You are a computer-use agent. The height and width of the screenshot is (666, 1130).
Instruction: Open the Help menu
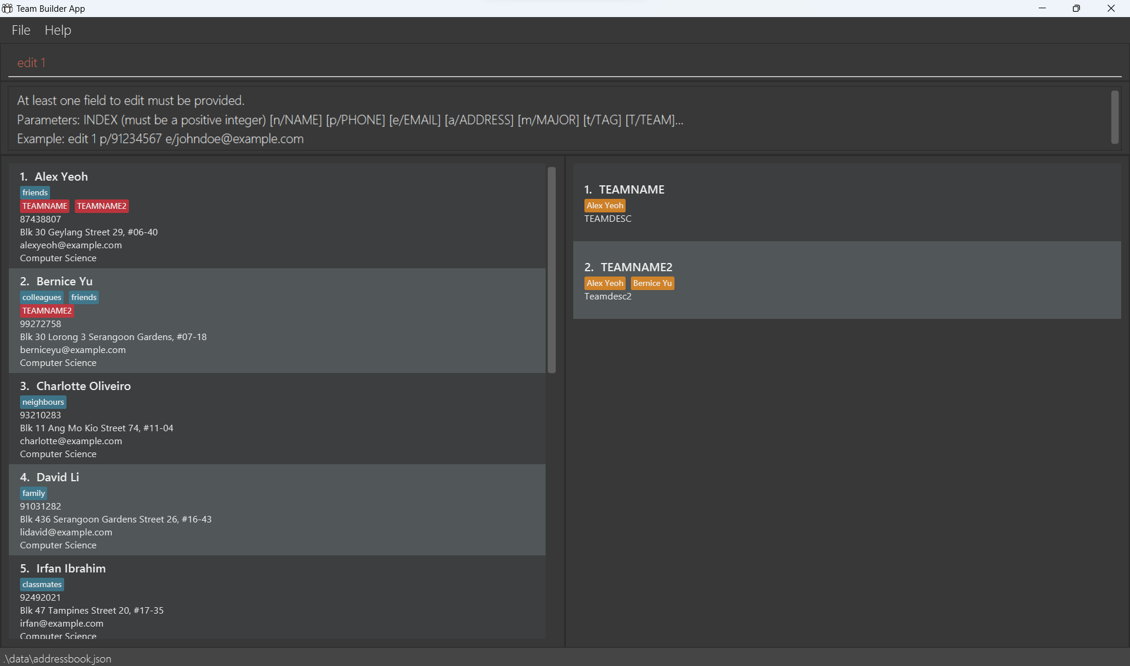pyautogui.click(x=58, y=30)
